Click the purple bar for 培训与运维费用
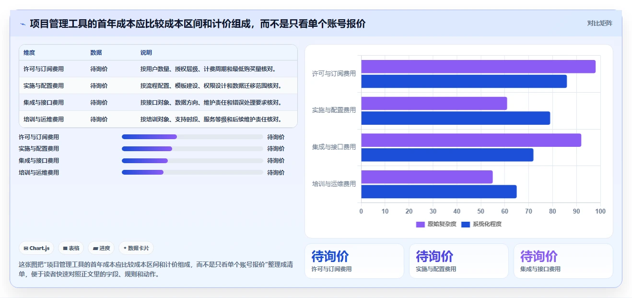Viewport: 632px width, 298px height. 427,177
